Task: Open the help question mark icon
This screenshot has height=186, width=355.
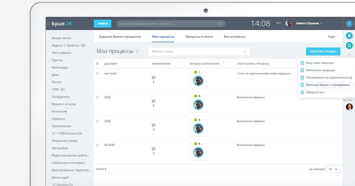Action: click(x=349, y=24)
